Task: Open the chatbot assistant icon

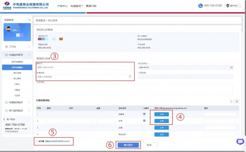Action: (x=240, y=142)
